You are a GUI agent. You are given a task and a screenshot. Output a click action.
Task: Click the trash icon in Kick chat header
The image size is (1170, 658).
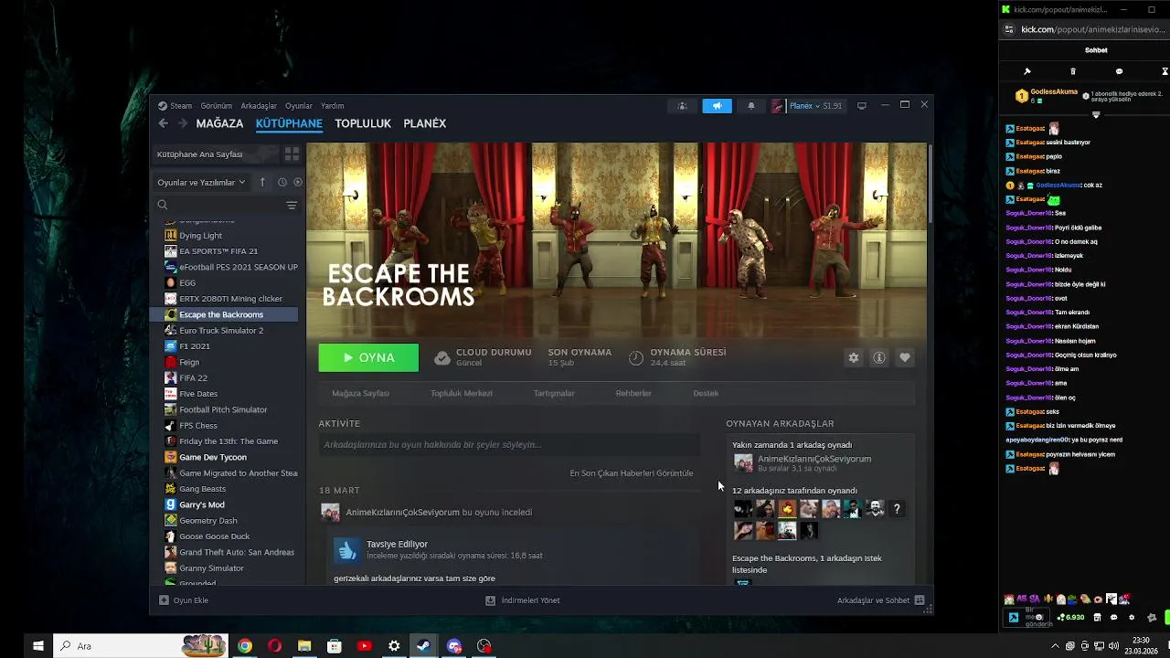[x=1073, y=71]
